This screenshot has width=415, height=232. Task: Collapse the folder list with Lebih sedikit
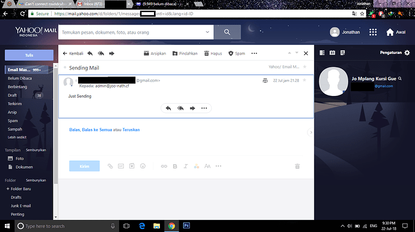pyautogui.click(x=17, y=137)
